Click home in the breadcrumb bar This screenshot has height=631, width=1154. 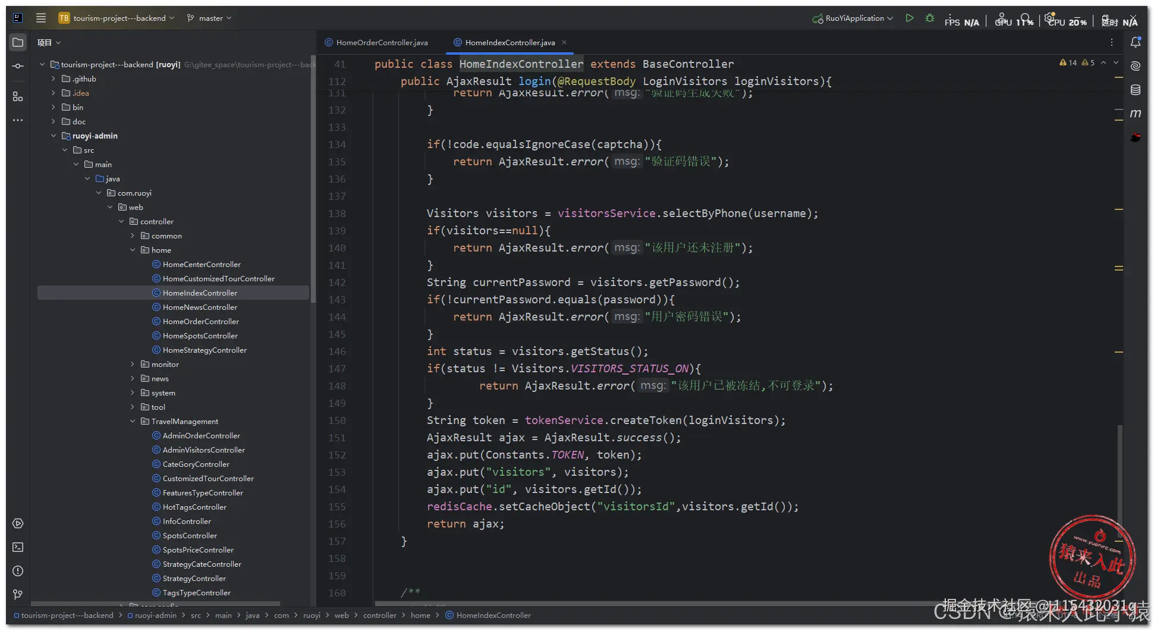click(x=420, y=615)
